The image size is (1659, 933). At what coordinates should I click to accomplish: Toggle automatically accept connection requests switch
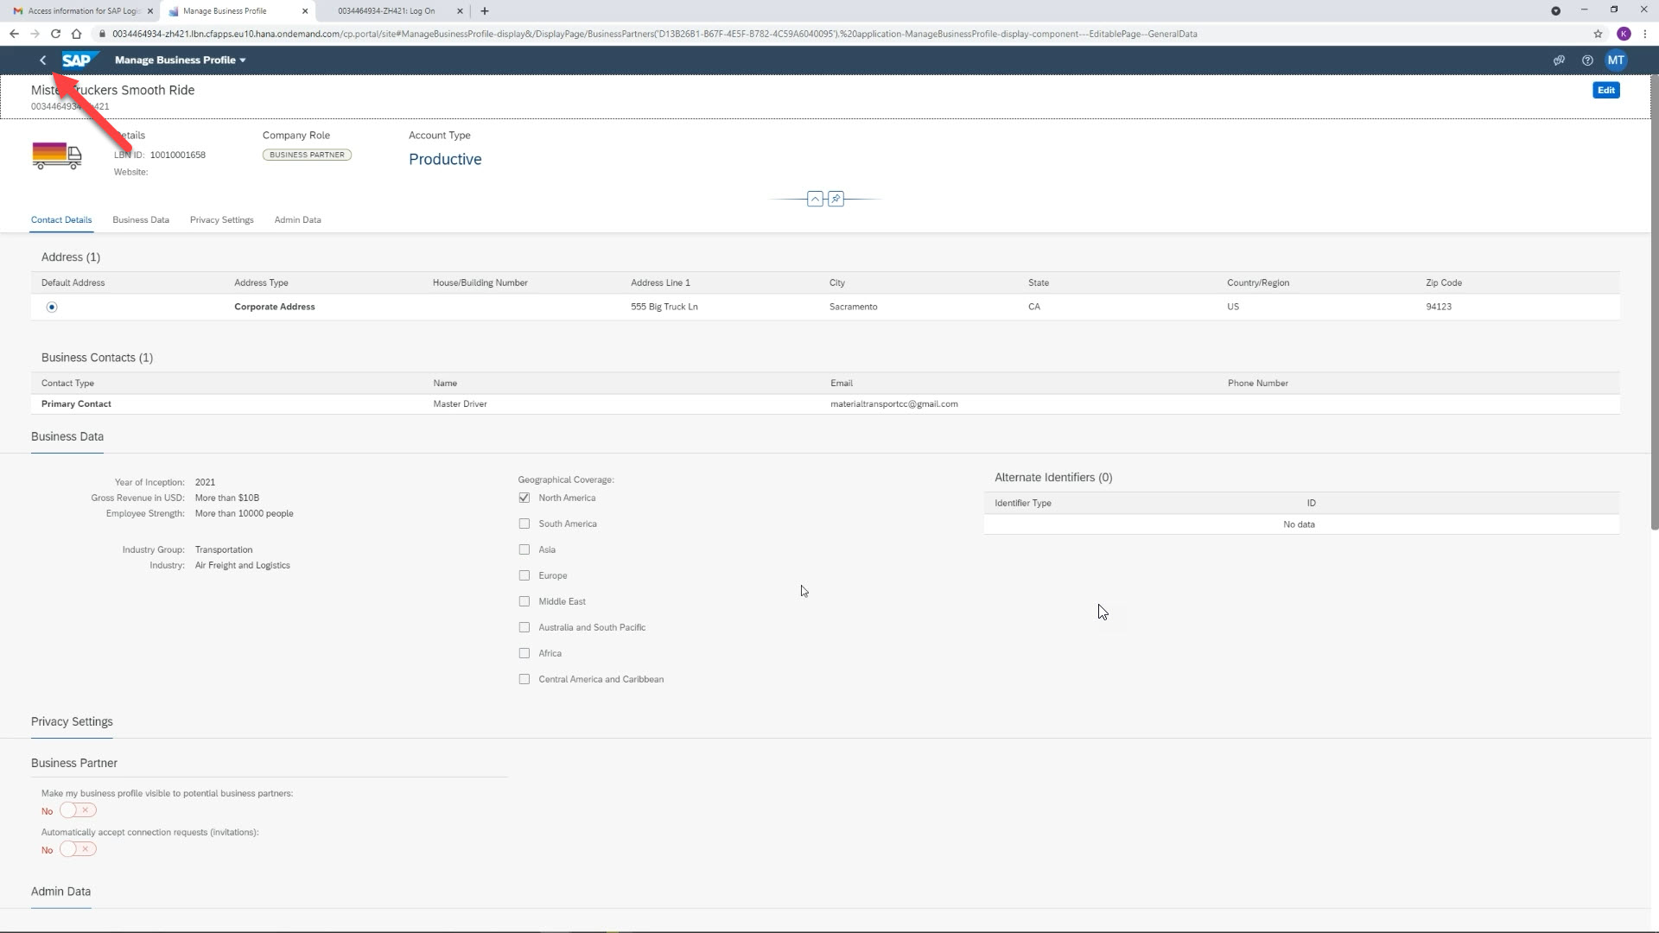click(x=78, y=849)
